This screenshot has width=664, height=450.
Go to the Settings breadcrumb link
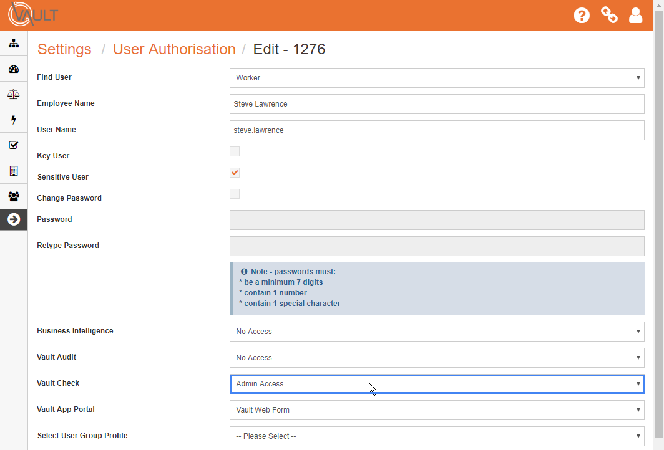[x=64, y=49]
